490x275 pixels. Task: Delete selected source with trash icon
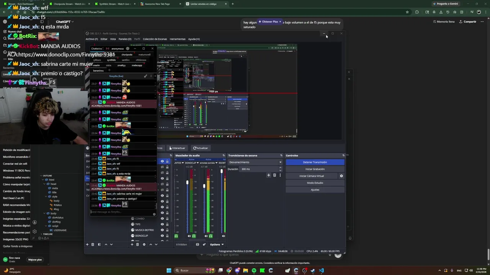point(137,244)
